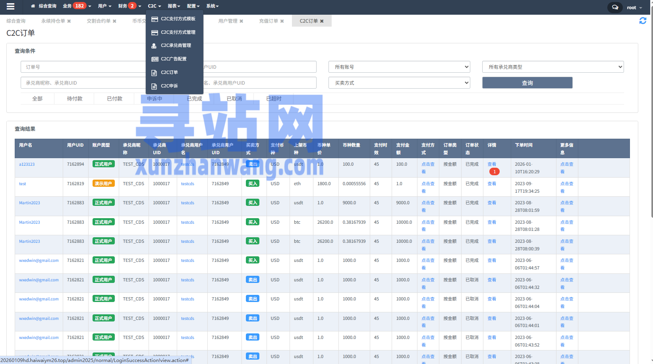Viewport: 653px width, 364px height.
Task: Click the refresh icon at top right
Action: click(x=642, y=21)
